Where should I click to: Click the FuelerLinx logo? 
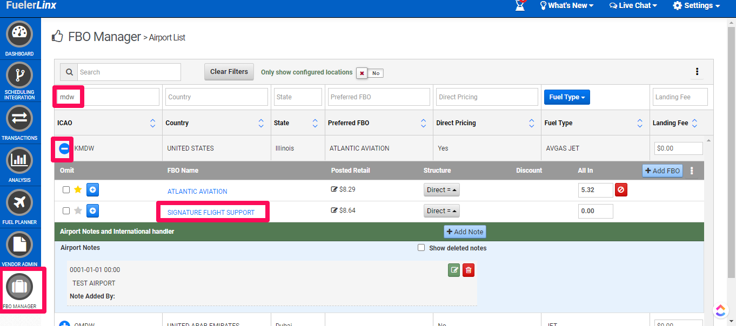tap(31, 5)
